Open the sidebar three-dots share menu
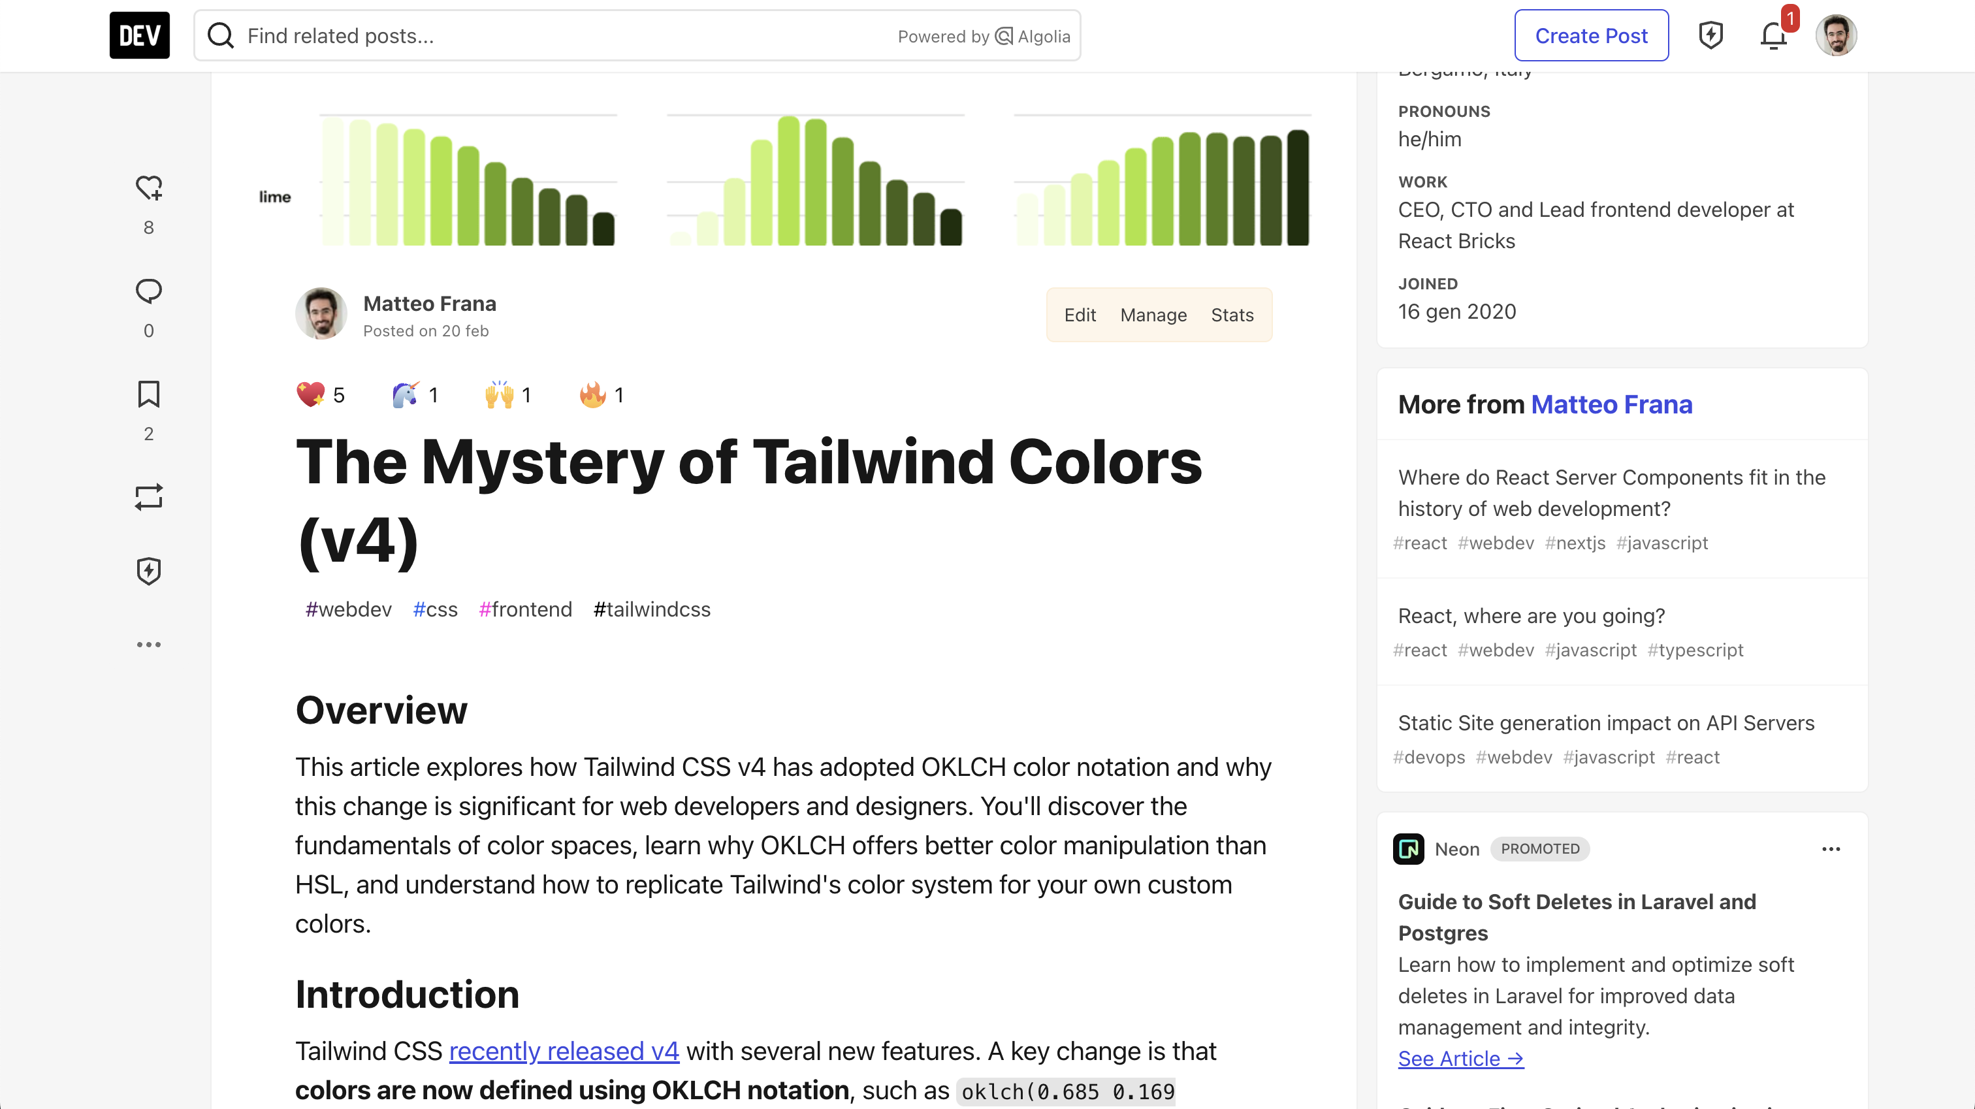The width and height of the screenshot is (1975, 1109). point(149,644)
